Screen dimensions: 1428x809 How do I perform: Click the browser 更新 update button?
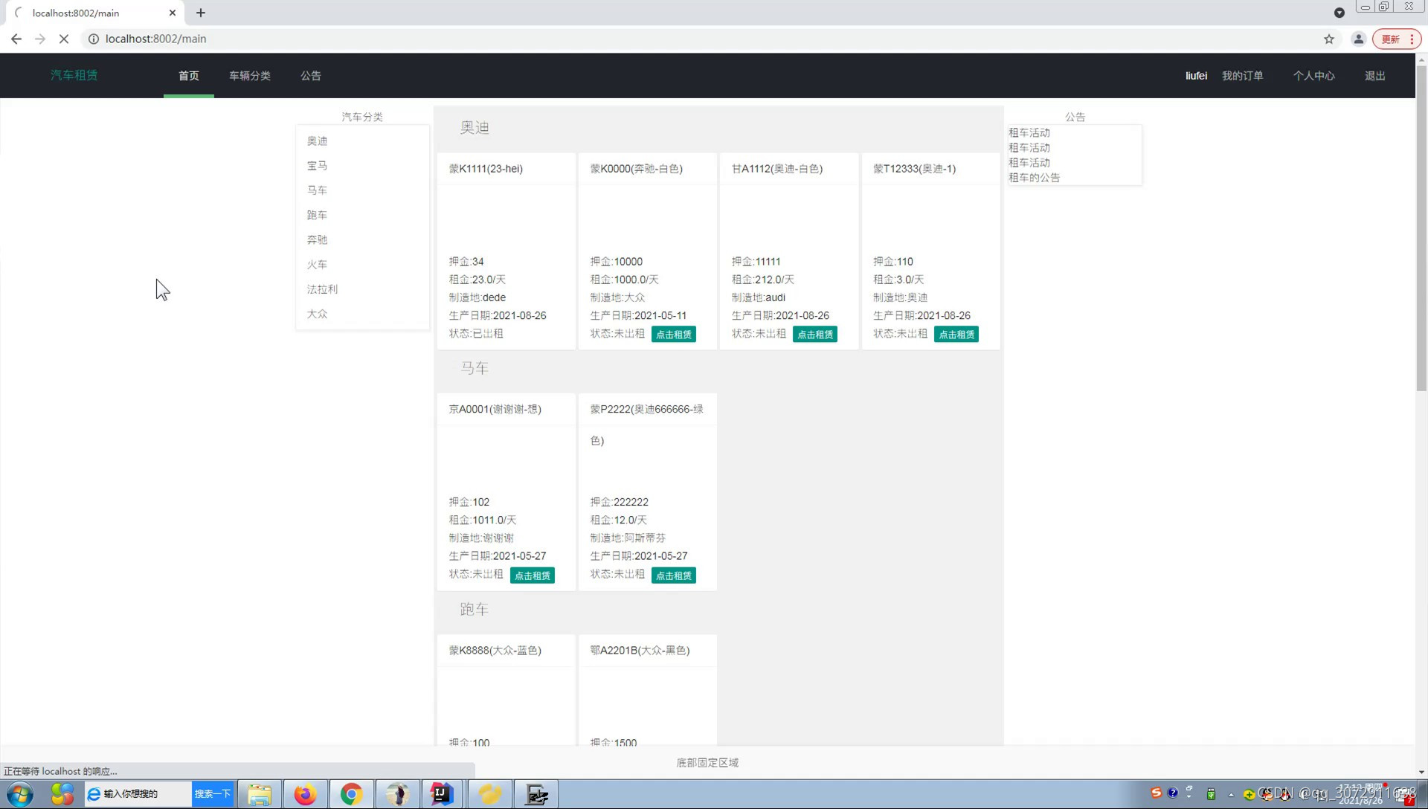pos(1396,39)
